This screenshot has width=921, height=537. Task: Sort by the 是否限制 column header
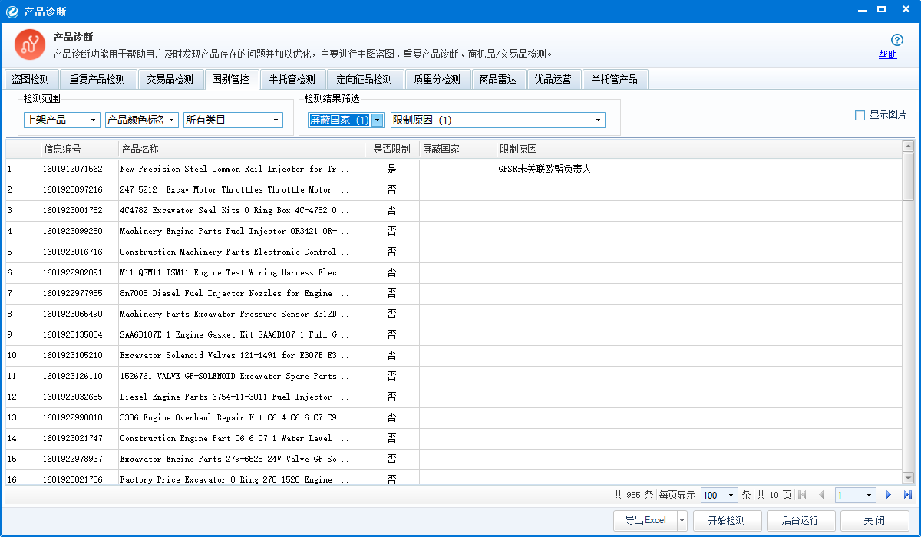coord(391,149)
